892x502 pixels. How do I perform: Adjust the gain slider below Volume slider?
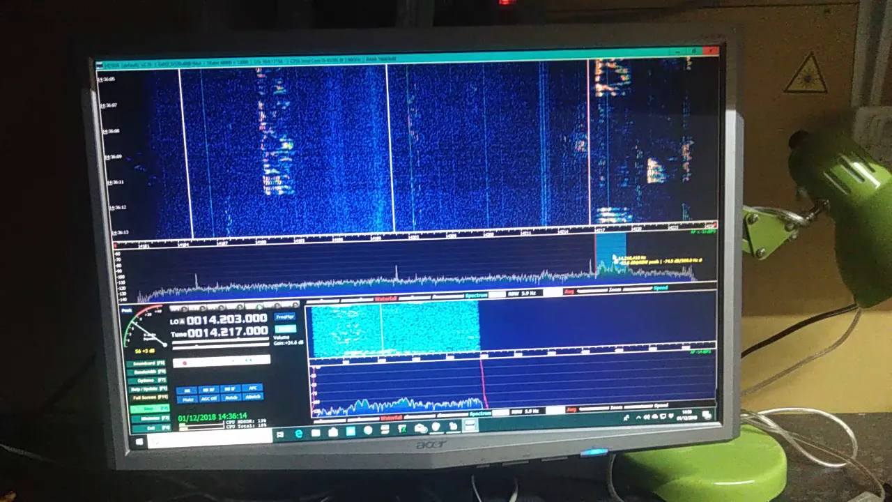[x=221, y=347]
